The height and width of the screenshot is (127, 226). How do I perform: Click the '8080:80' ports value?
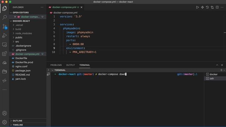tap(78, 44)
